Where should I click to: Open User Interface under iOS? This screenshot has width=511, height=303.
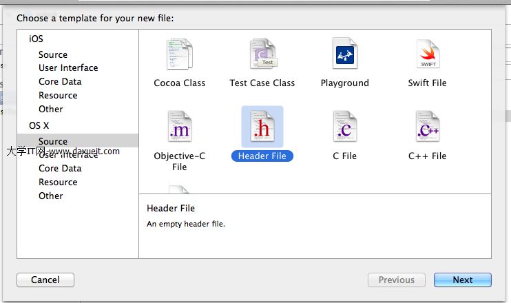point(68,67)
